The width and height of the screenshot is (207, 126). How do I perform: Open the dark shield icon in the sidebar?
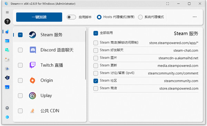coord(7,78)
